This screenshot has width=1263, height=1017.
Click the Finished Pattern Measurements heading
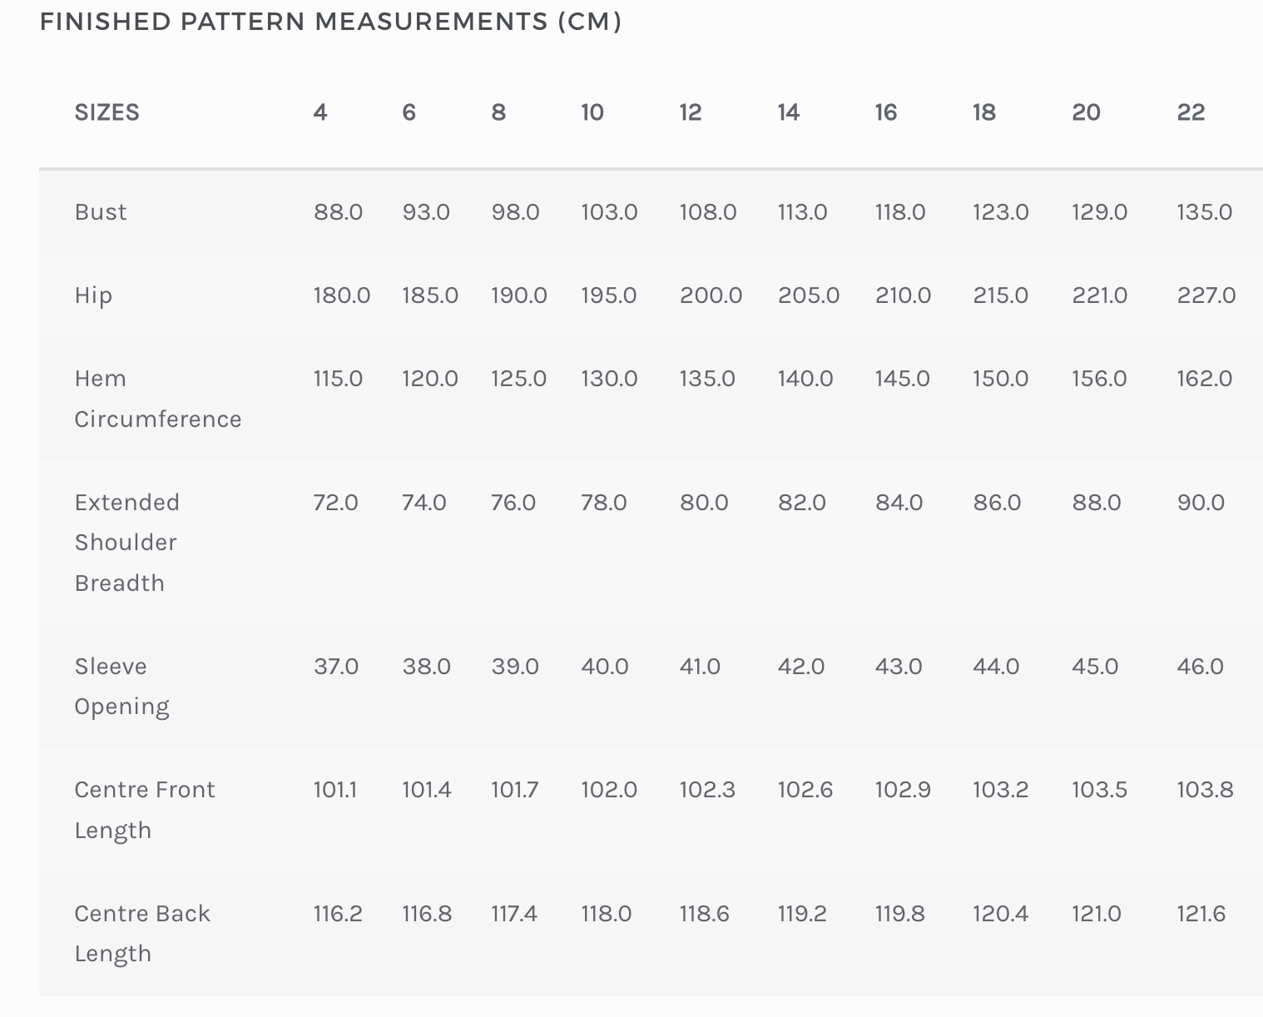pyautogui.click(x=330, y=22)
